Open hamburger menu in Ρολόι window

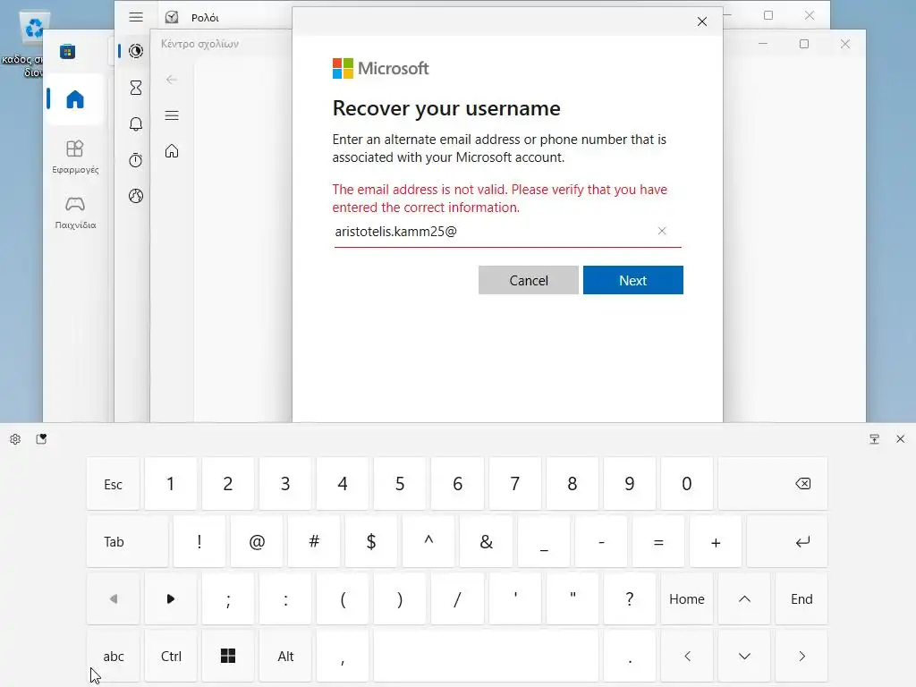136,17
